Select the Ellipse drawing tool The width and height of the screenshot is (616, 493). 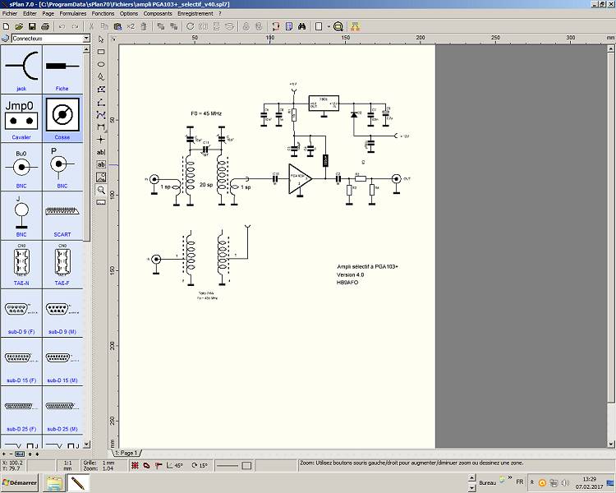(101, 63)
